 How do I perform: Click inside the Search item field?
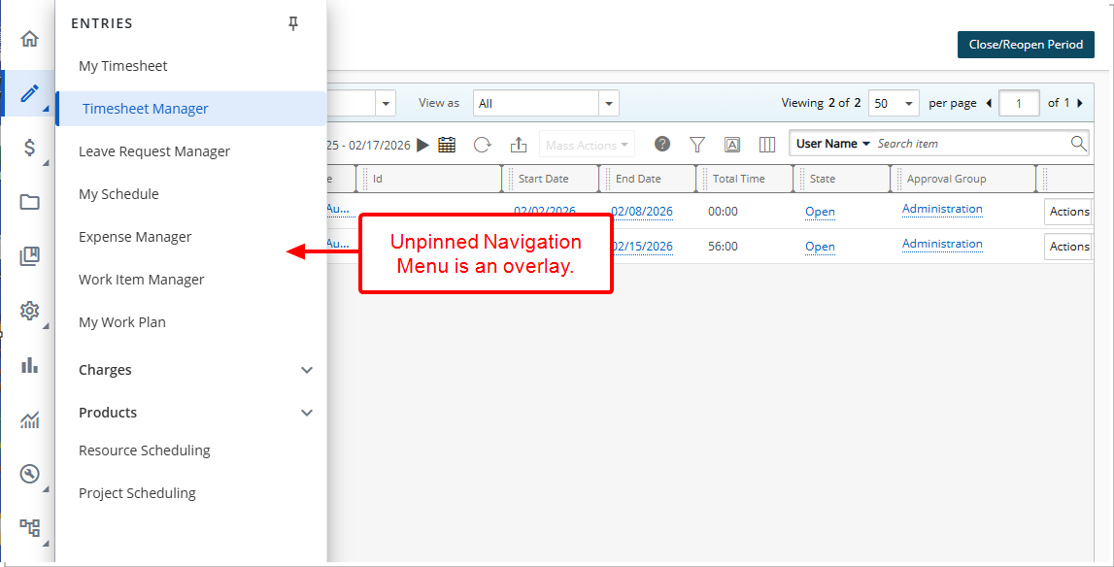[x=962, y=143]
